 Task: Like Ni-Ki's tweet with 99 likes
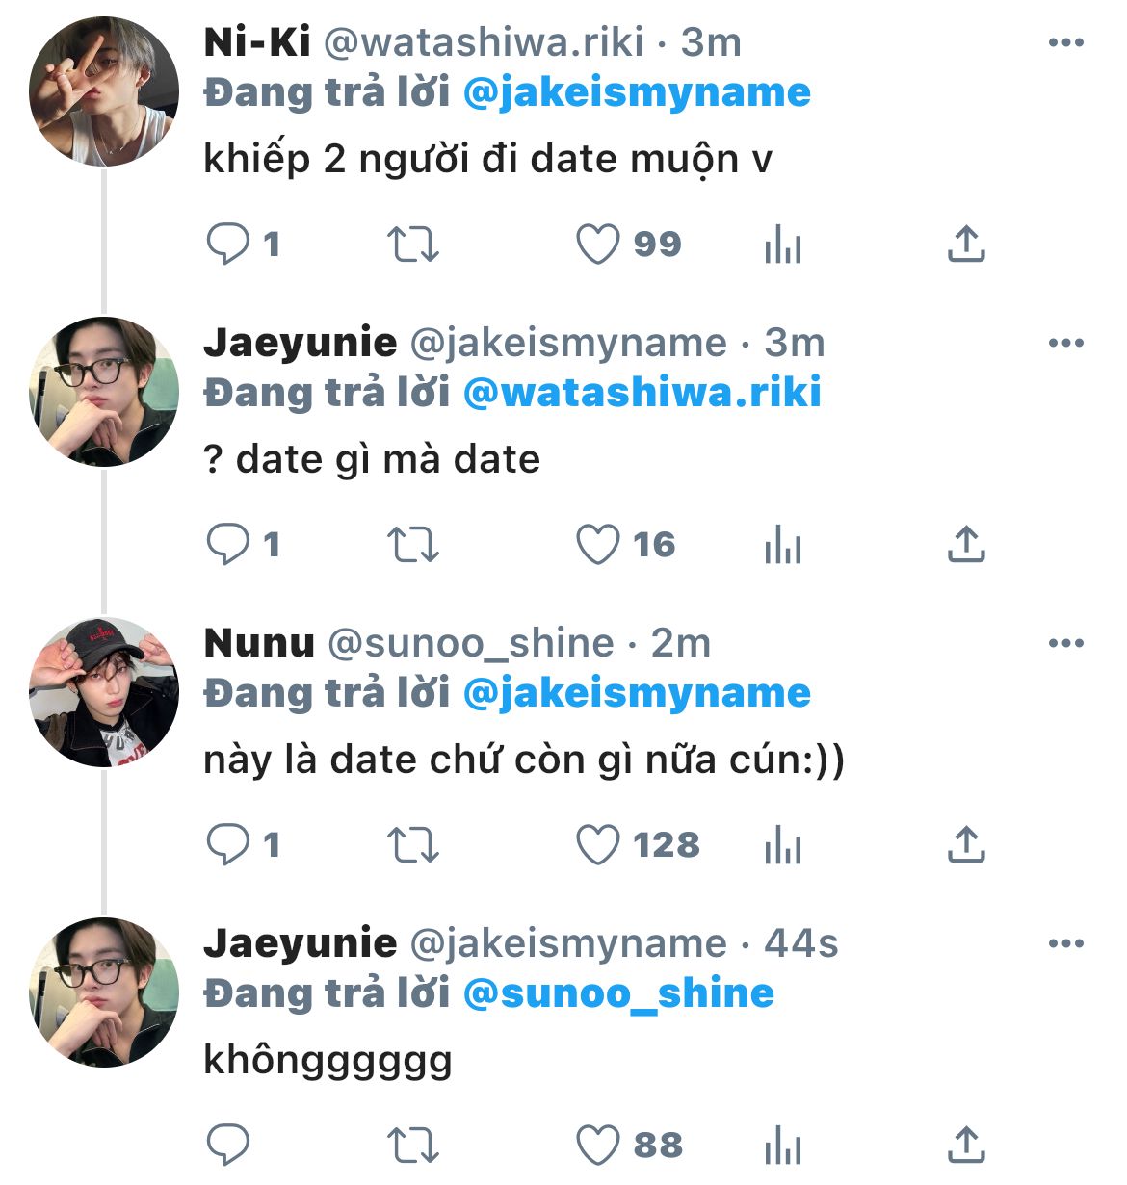tap(597, 245)
